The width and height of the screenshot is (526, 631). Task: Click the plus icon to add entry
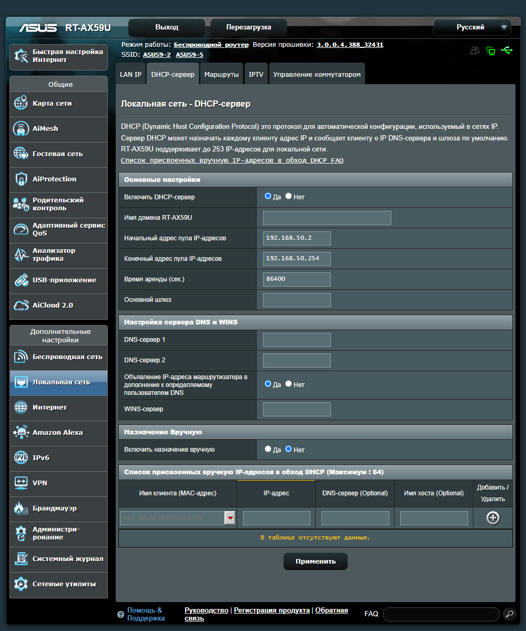click(493, 518)
